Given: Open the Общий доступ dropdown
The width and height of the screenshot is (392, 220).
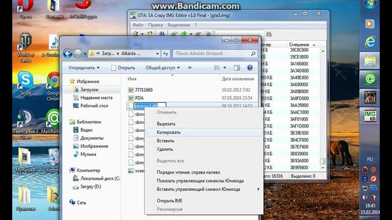Looking at the screenshot, I should click(162, 68).
